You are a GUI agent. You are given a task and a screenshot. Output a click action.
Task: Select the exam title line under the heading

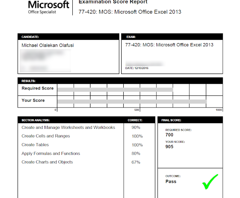coord(130,12)
